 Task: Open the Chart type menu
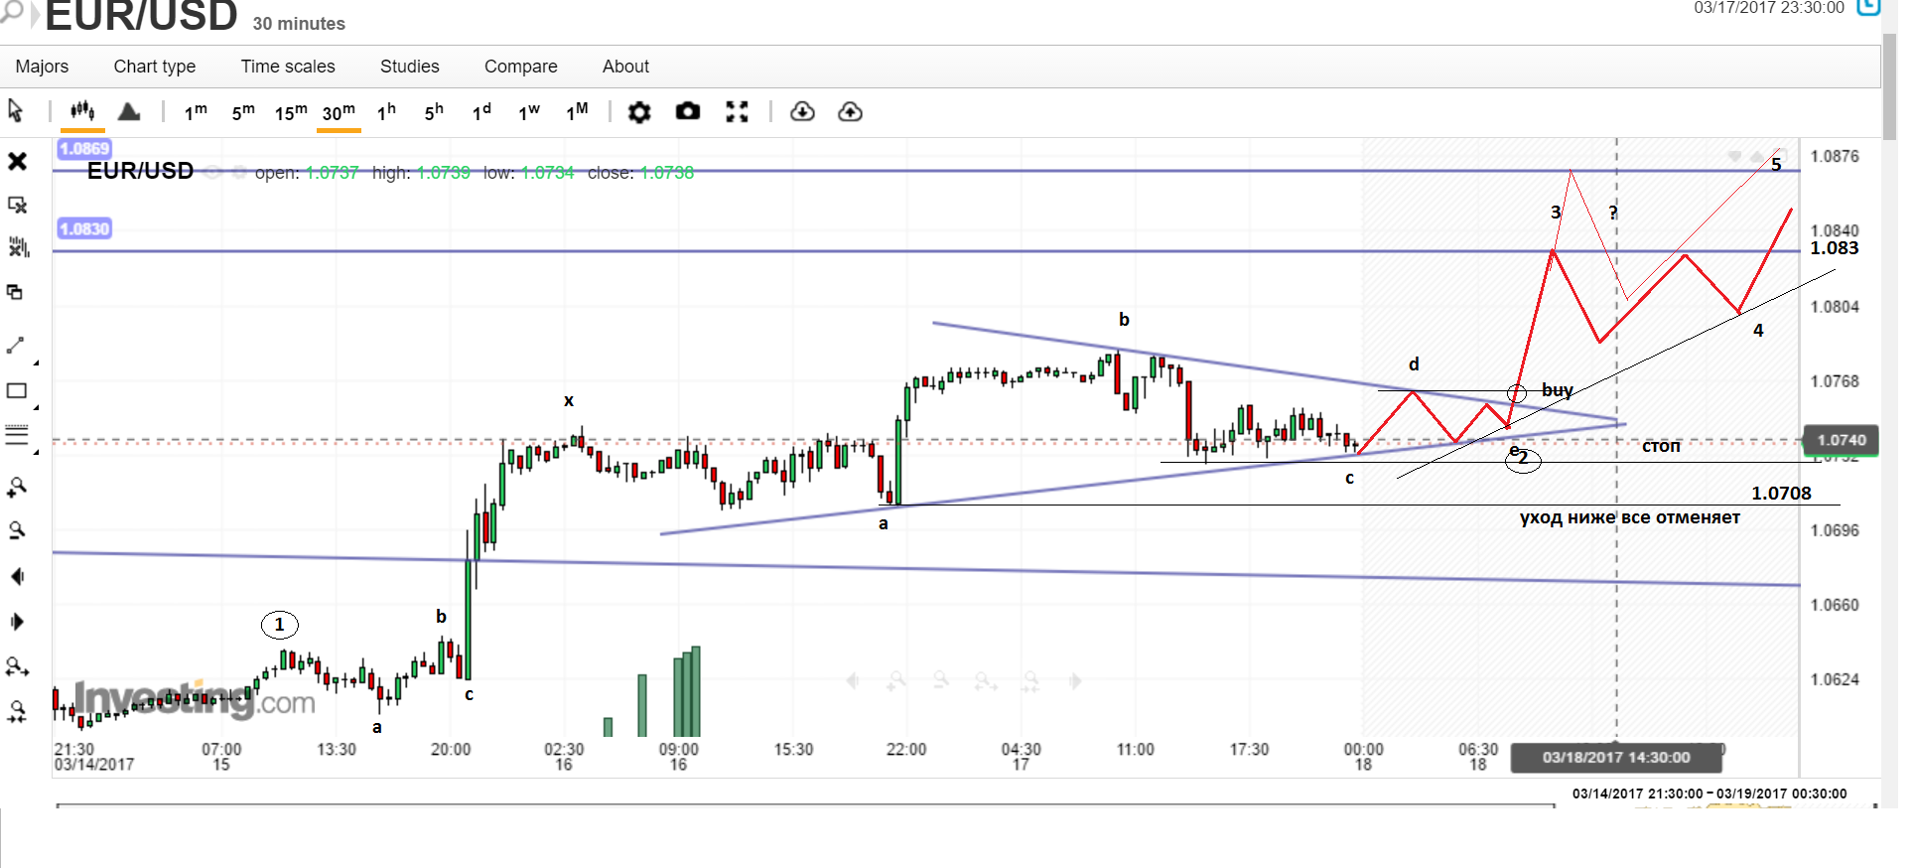154,67
